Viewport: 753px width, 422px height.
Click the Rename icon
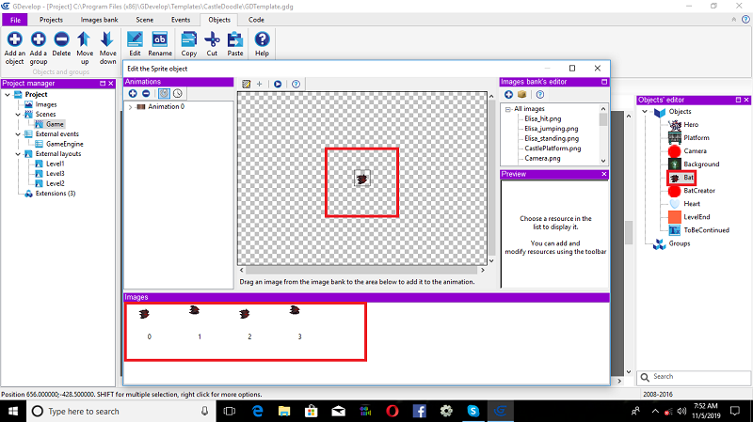click(160, 39)
